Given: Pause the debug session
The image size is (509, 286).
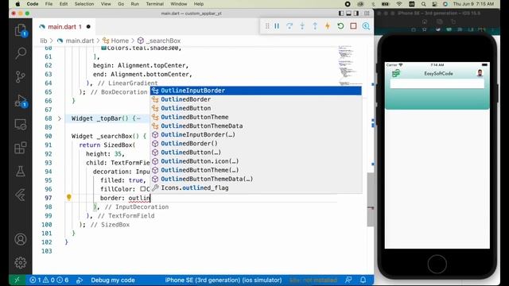Looking at the screenshot, I should point(277,26).
